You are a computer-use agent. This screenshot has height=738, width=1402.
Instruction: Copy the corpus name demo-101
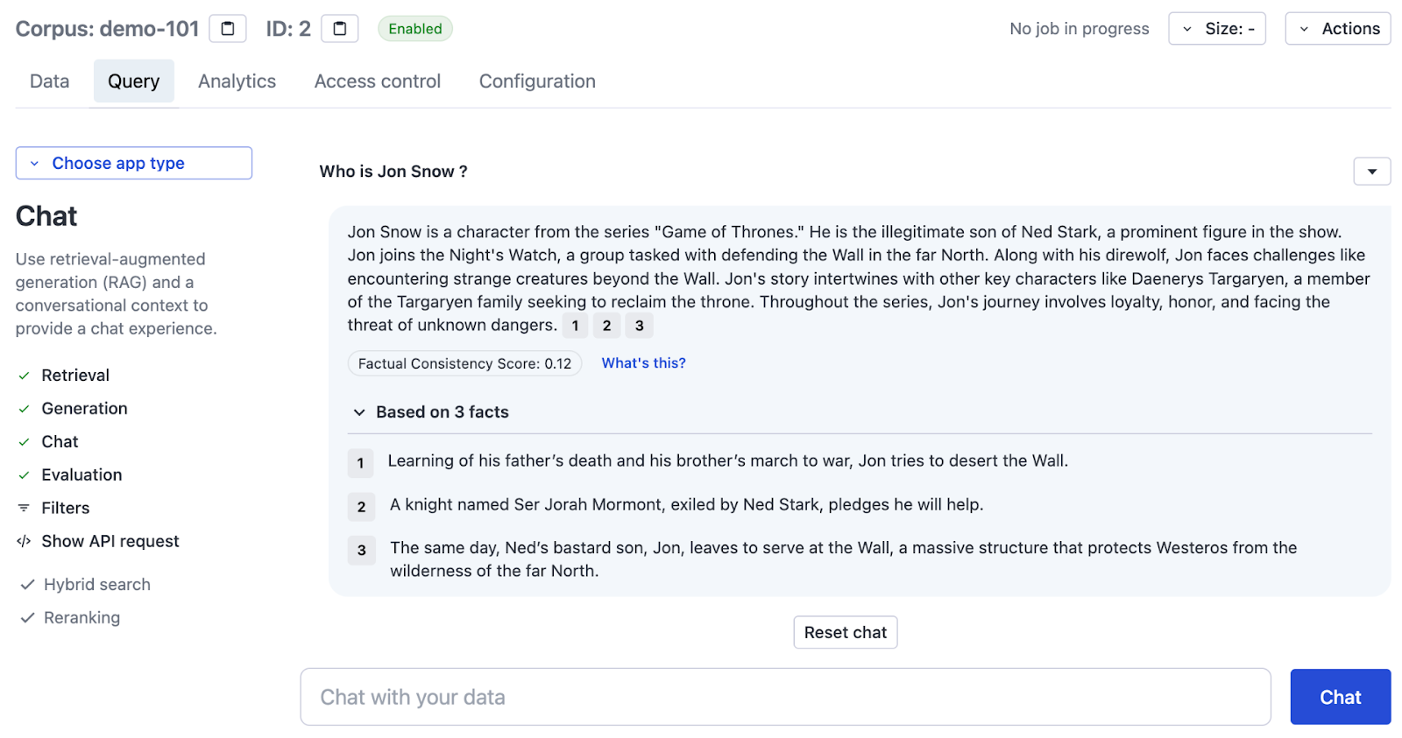pos(228,29)
